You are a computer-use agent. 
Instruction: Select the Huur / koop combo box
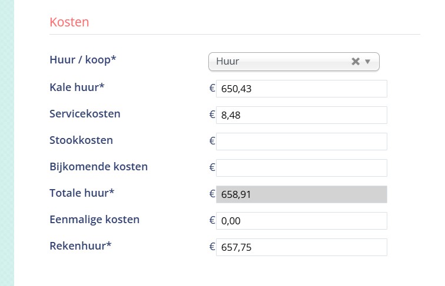(294, 62)
